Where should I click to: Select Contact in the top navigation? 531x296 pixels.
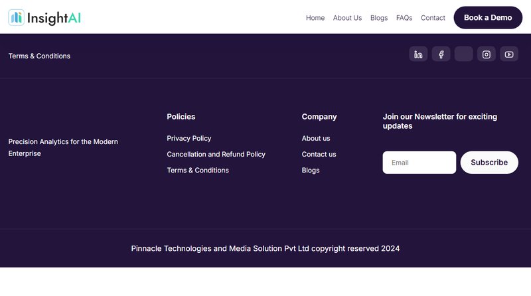433,18
